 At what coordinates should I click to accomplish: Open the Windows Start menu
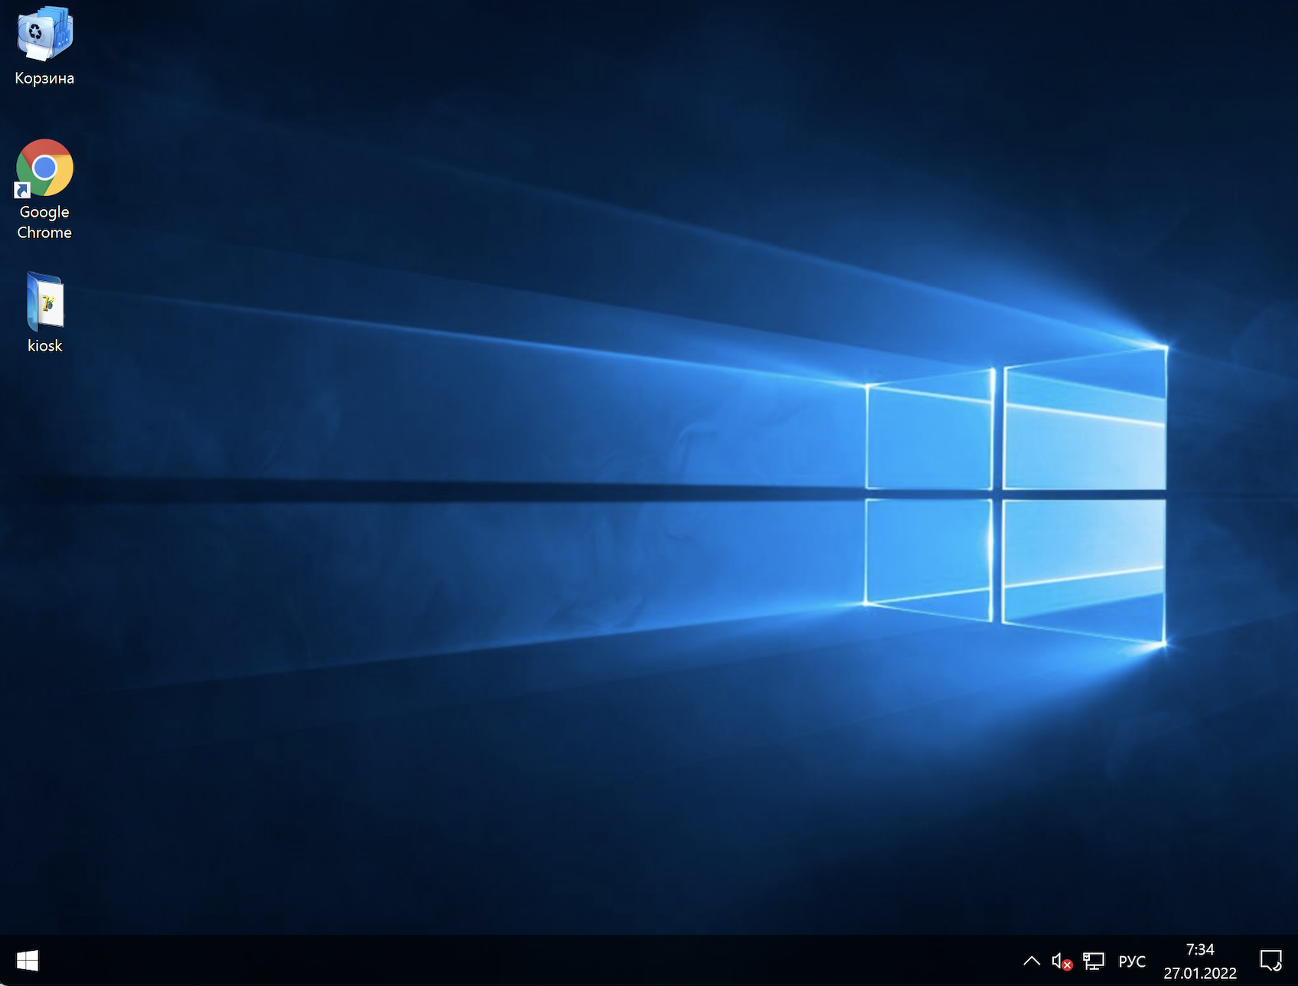(27, 960)
